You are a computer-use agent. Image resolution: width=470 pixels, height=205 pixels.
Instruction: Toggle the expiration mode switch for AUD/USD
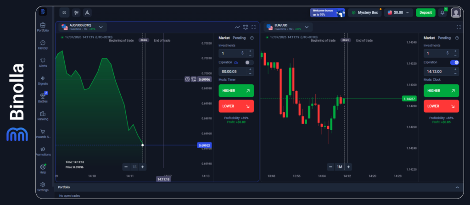(249, 63)
